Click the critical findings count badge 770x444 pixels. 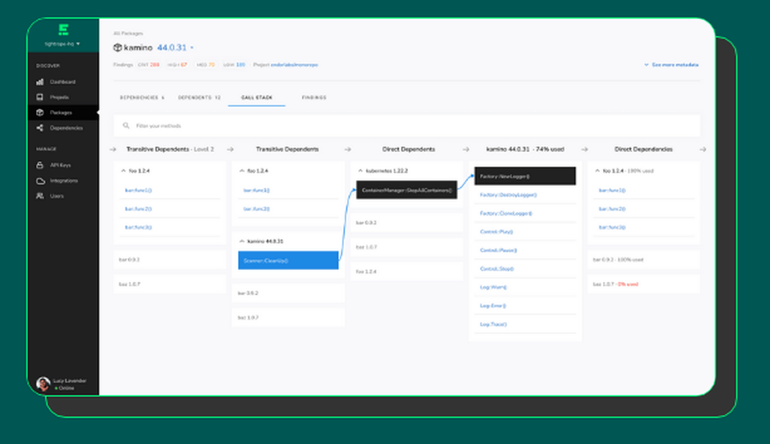[149, 65]
